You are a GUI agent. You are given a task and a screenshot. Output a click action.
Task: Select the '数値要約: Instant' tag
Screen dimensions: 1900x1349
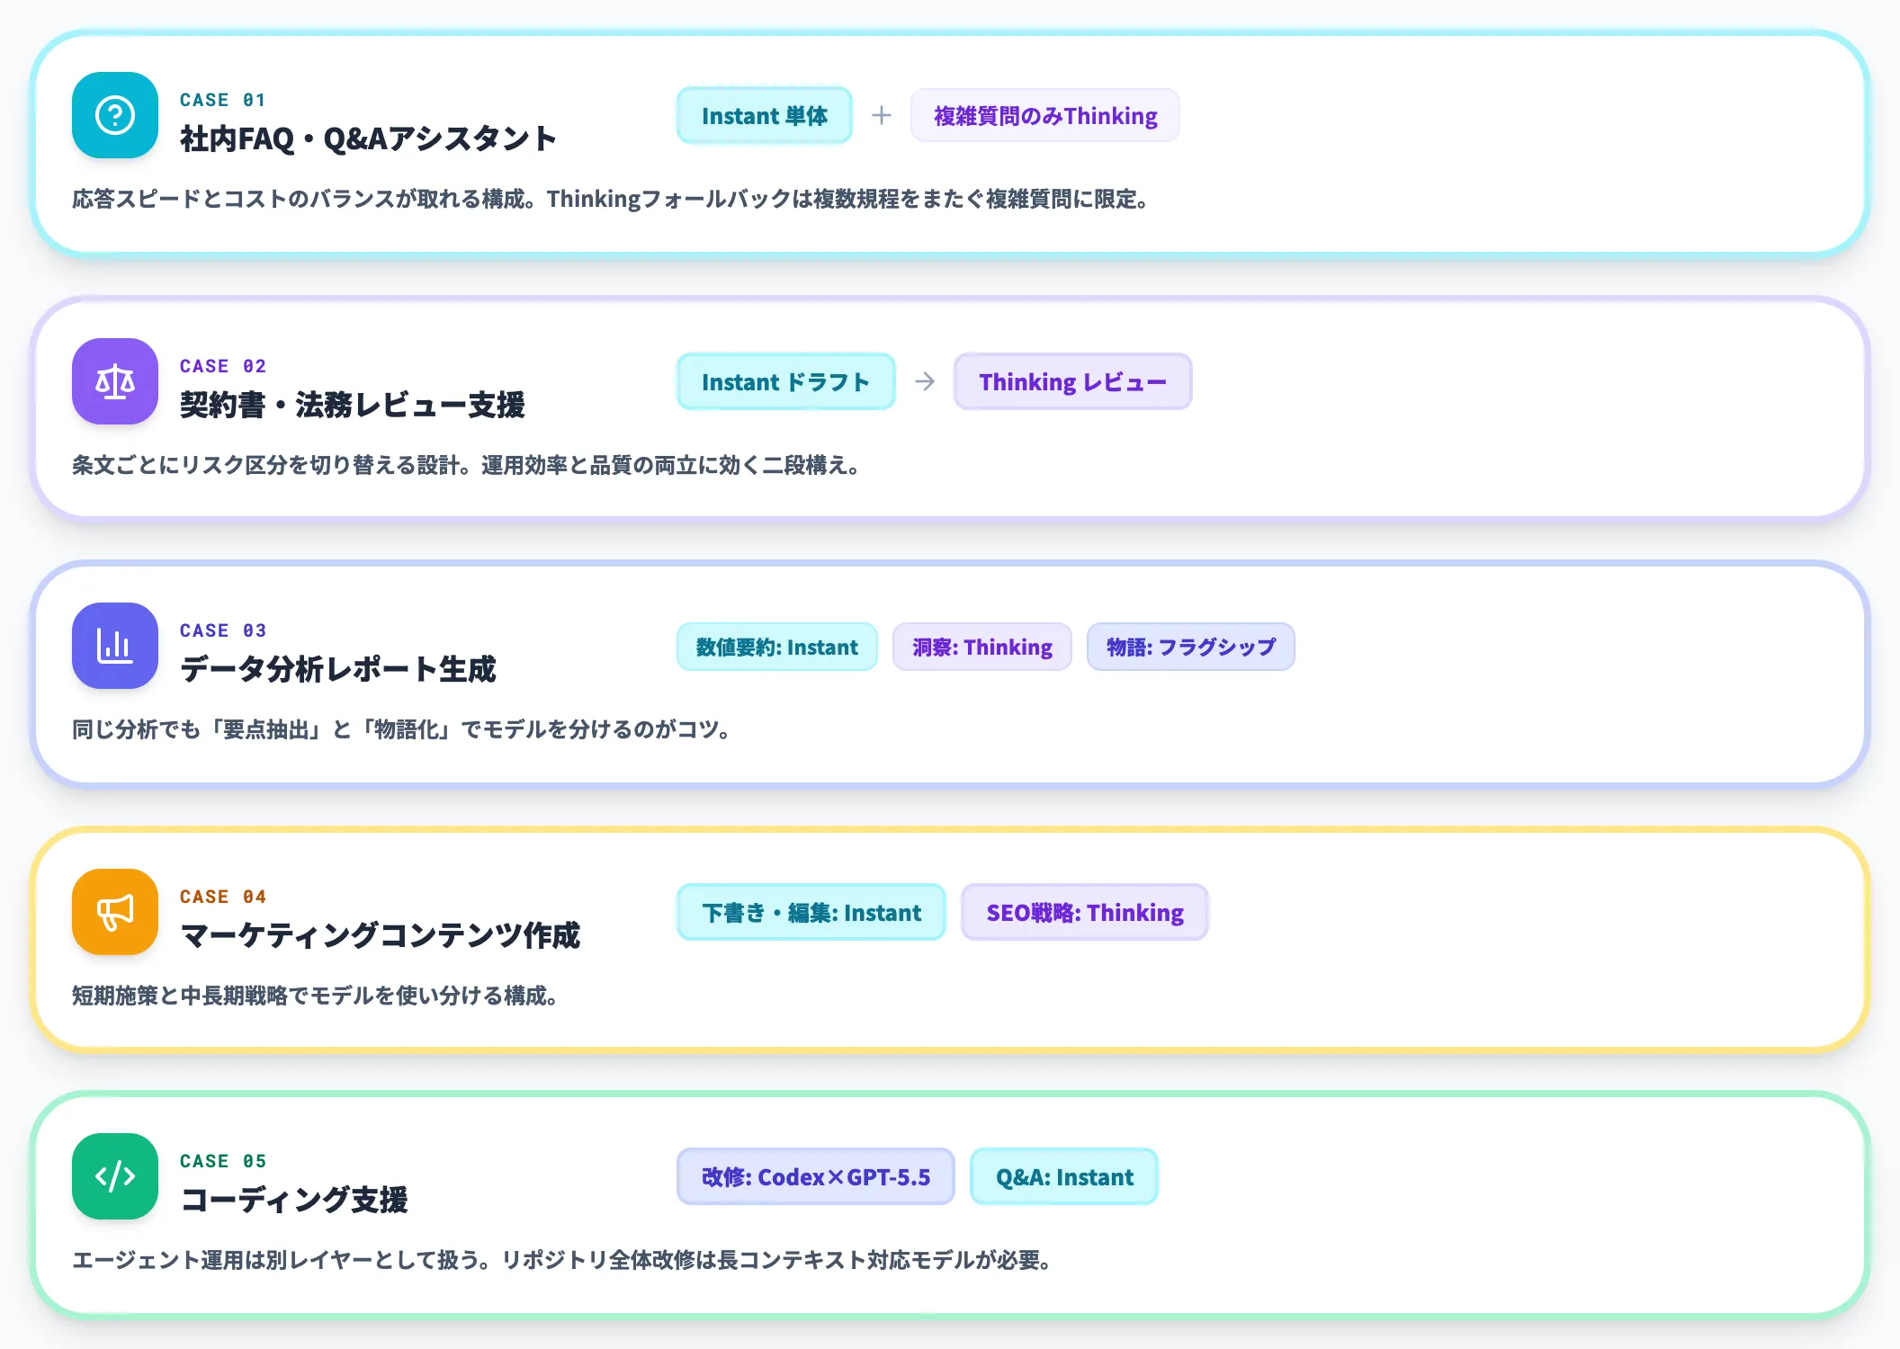coord(777,647)
